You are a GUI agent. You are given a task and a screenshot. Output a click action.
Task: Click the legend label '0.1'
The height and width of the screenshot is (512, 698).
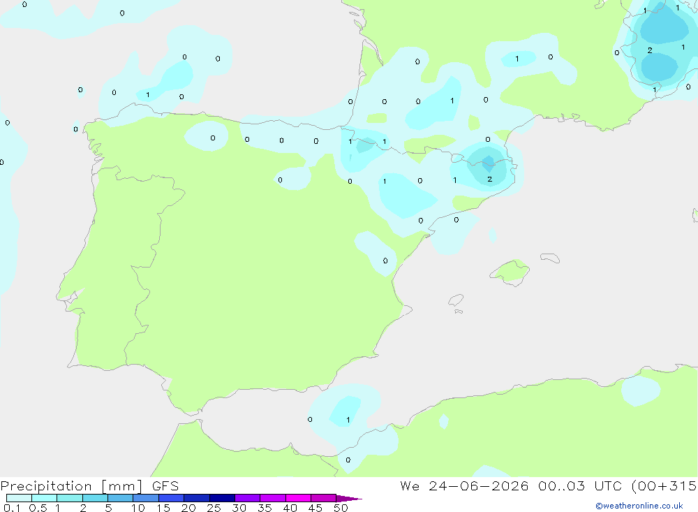(x=12, y=508)
